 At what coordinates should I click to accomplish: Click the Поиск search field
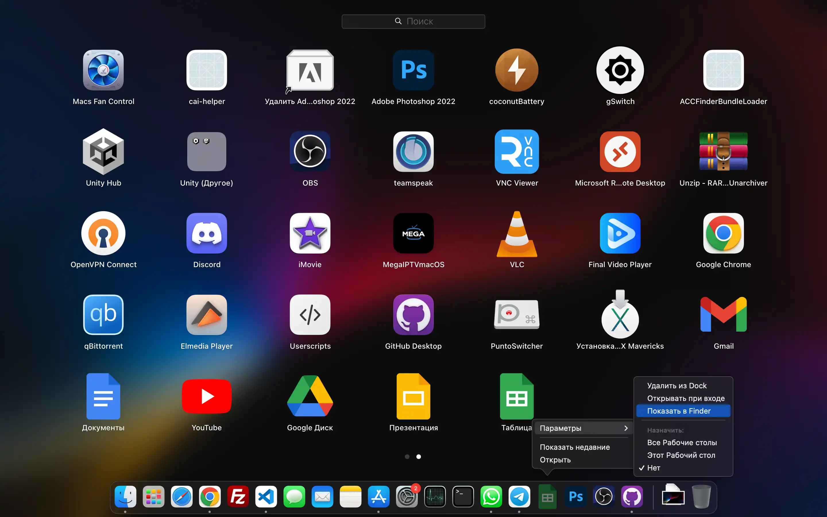click(413, 21)
